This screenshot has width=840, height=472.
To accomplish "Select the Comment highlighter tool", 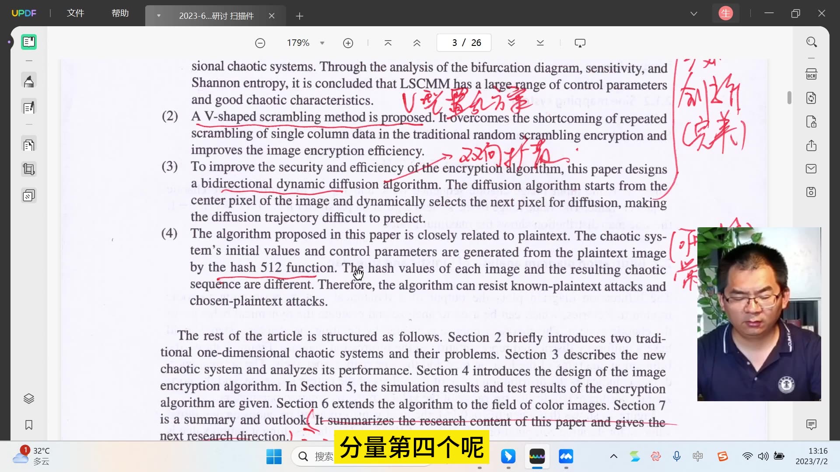I will pyautogui.click(x=29, y=81).
